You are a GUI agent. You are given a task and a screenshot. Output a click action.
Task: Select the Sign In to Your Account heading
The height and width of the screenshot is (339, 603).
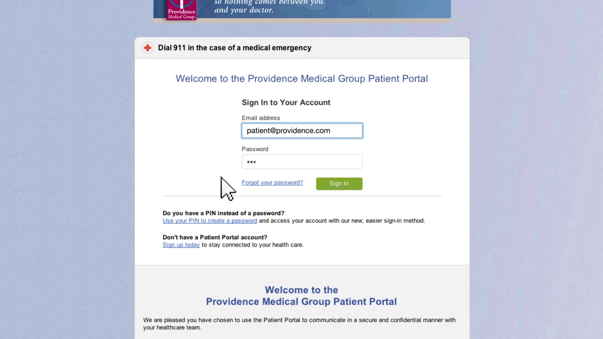(286, 103)
